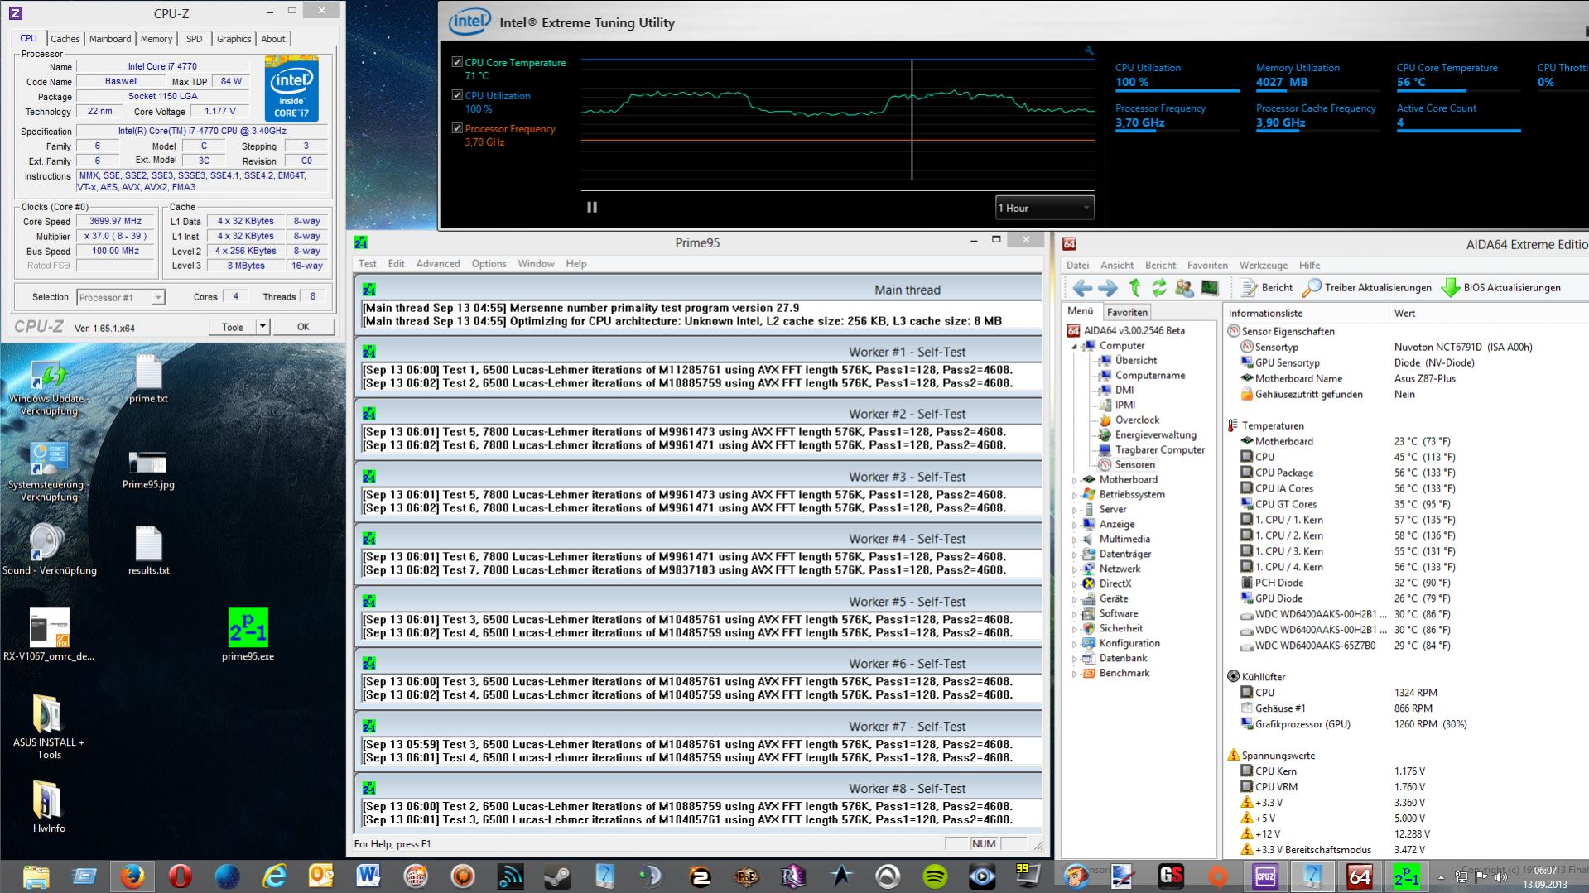
Task: Open Prime95 Options menu
Action: 489,264
